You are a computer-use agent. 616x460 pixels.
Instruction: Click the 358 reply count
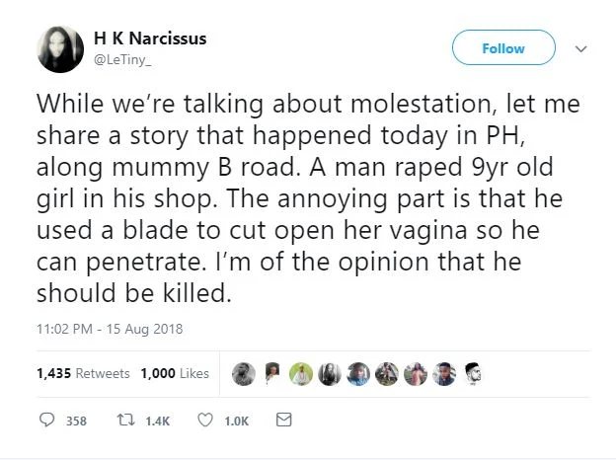click(75, 422)
